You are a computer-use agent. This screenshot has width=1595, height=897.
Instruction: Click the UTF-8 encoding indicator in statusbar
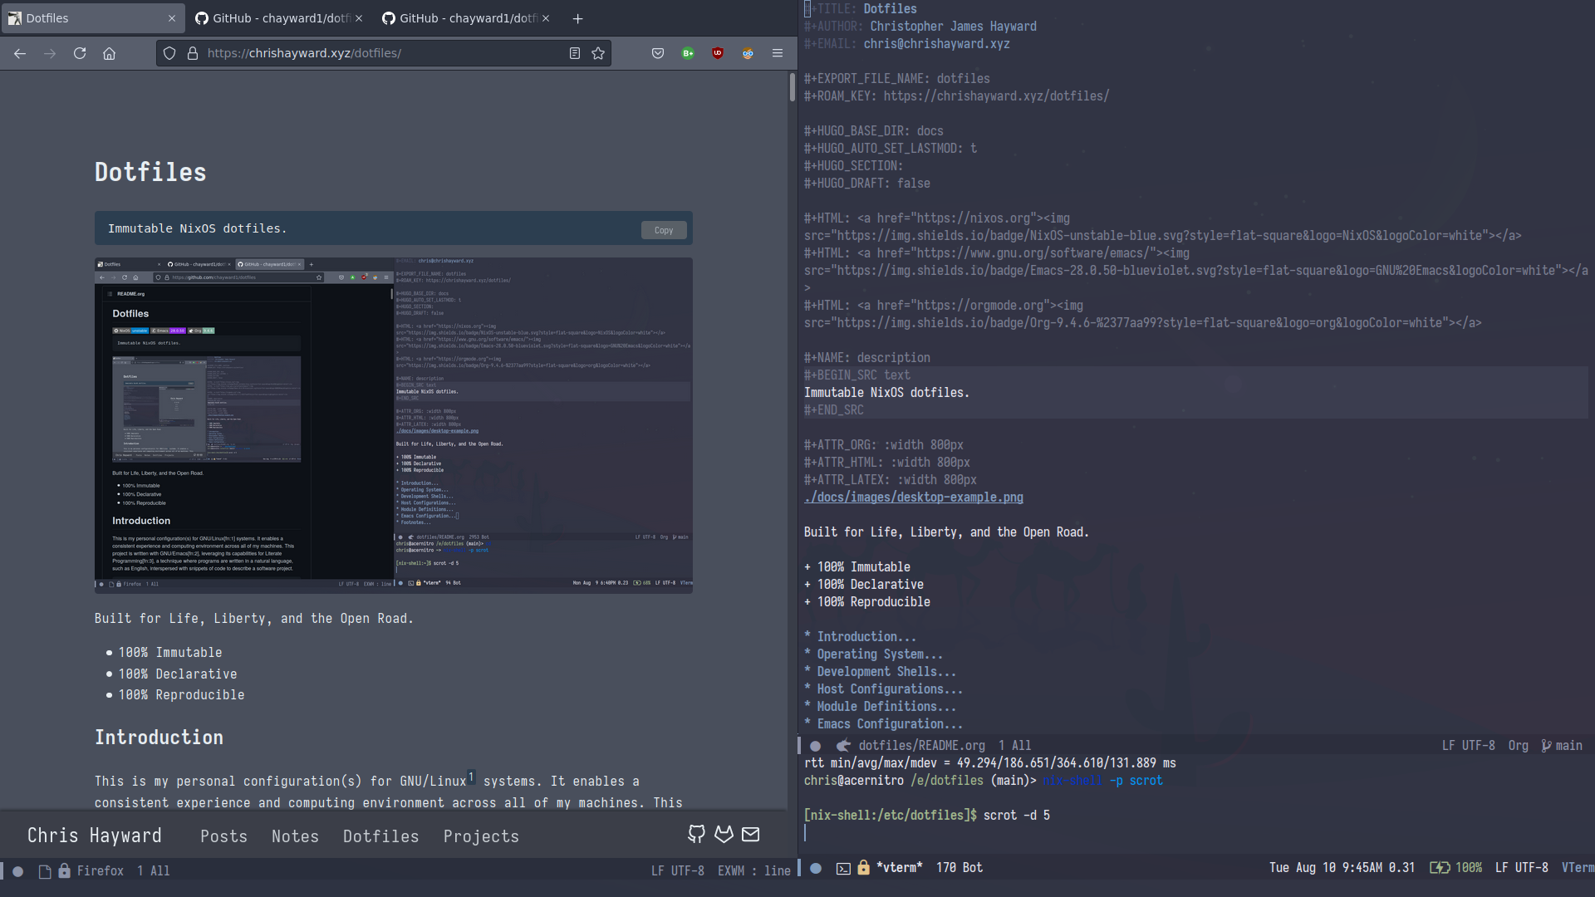tap(685, 870)
